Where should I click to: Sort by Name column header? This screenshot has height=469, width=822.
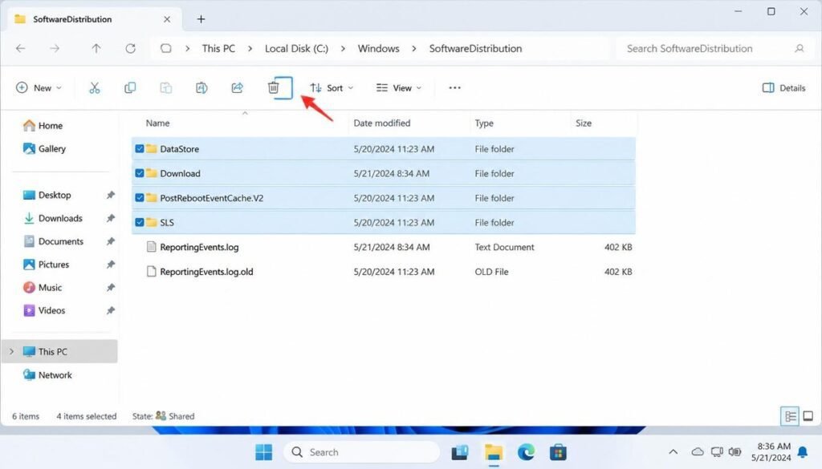(157, 123)
